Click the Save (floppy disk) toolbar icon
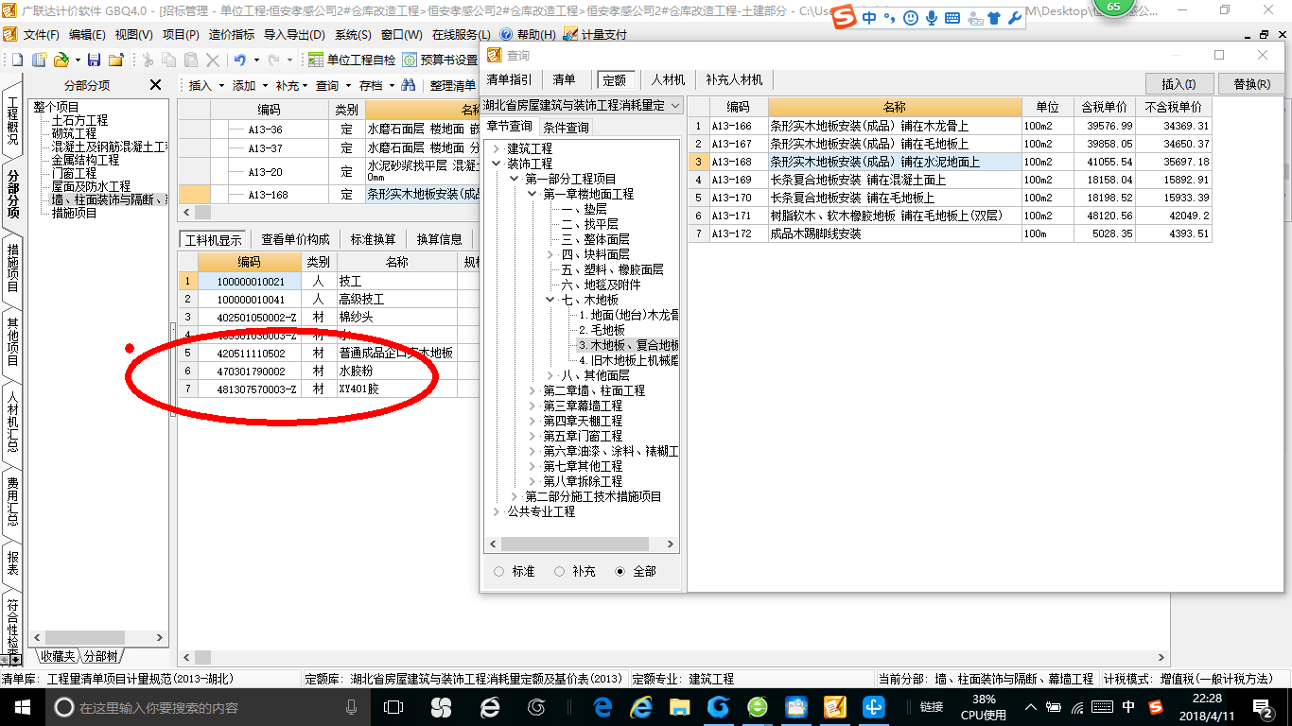This screenshot has width=1292, height=726. click(x=96, y=60)
